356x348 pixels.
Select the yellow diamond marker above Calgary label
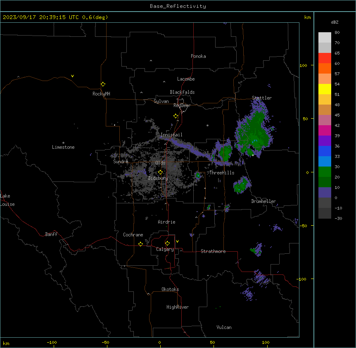(x=167, y=243)
